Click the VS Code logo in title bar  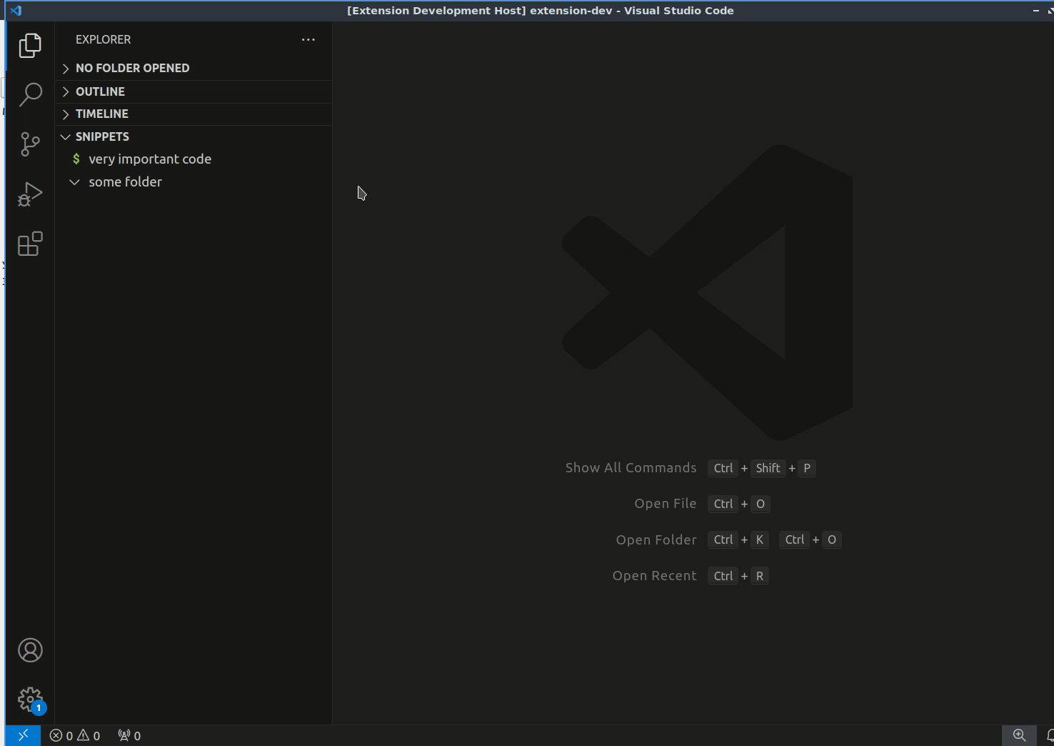tap(16, 11)
